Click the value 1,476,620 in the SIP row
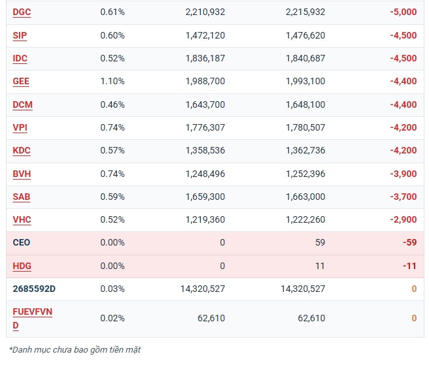This screenshot has width=429, height=367. (x=305, y=35)
